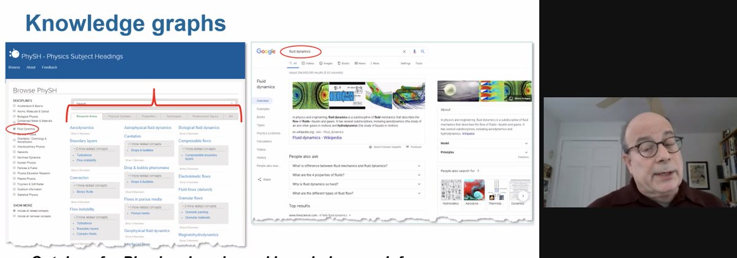The height and width of the screenshot is (258, 737).
Task: Toggle Include all narrower concepts
Action: coord(14,216)
